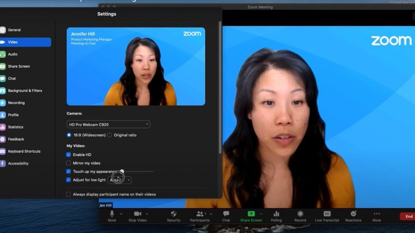Viewport: 415px width, 233px height.
Task: Click the Stop Video camera icon
Action: point(137,214)
